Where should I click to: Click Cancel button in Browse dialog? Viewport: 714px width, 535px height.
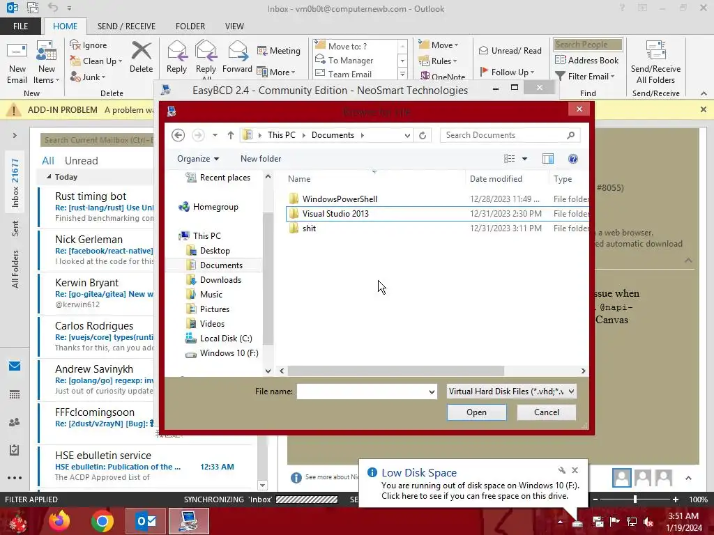pyautogui.click(x=547, y=412)
